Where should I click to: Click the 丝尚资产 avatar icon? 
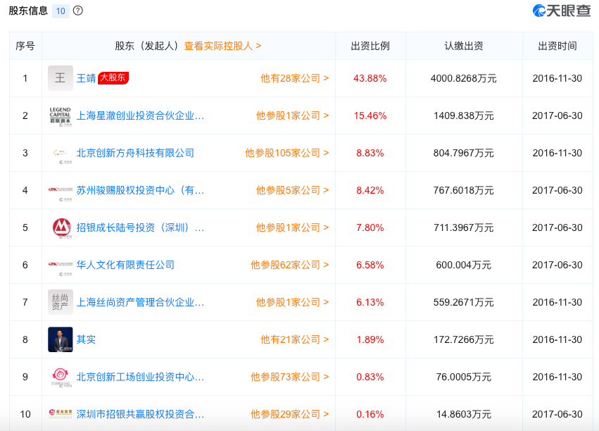(x=61, y=302)
